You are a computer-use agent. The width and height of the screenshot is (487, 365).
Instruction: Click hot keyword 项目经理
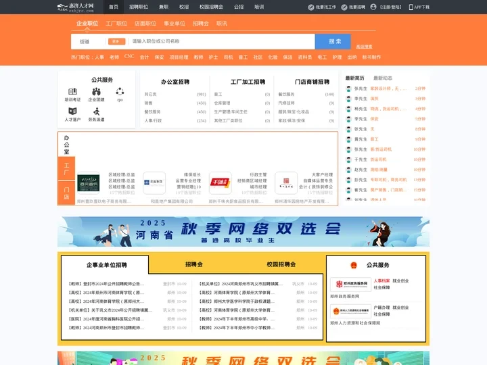(179, 57)
